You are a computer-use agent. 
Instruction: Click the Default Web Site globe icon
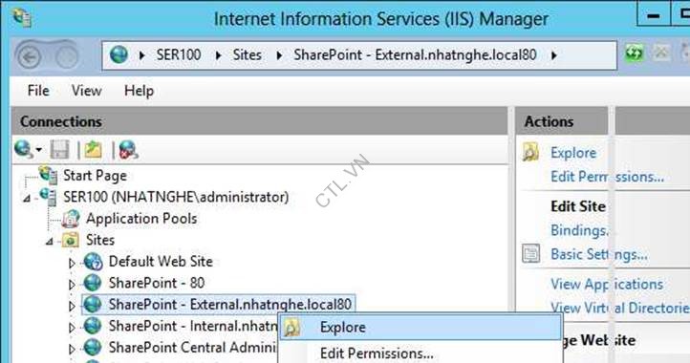click(93, 262)
